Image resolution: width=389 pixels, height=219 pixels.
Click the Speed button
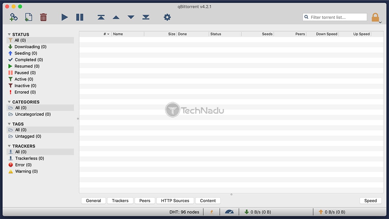point(371,201)
